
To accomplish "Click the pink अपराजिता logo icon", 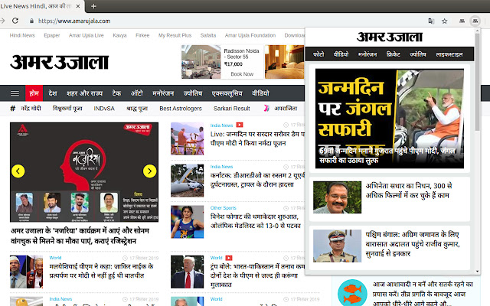I will click(x=266, y=108).
